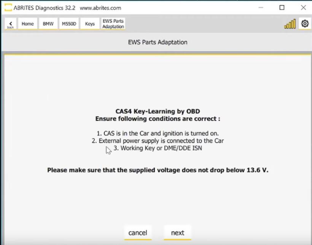Click condition 3 'Working Key or DME/DDE ISN'
The height and width of the screenshot is (245, 312).
point(158,148)
